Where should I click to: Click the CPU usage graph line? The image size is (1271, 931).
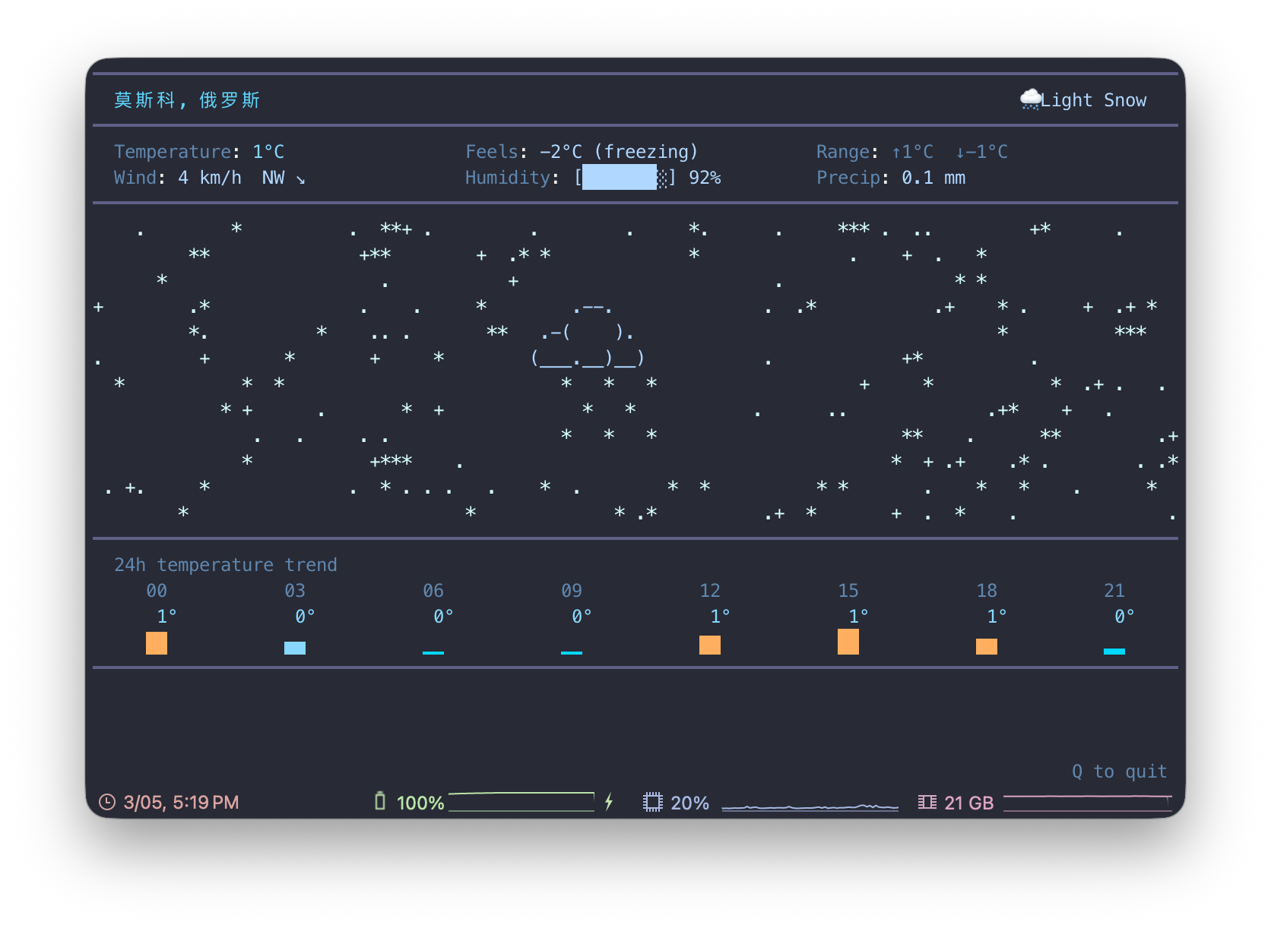[810, 806]
